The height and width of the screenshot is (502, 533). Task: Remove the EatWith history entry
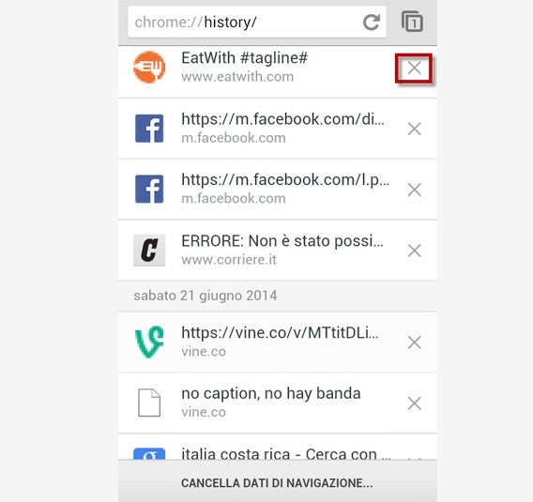point(414,68)
